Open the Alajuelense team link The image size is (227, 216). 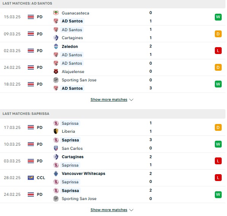tap(73, 71)
